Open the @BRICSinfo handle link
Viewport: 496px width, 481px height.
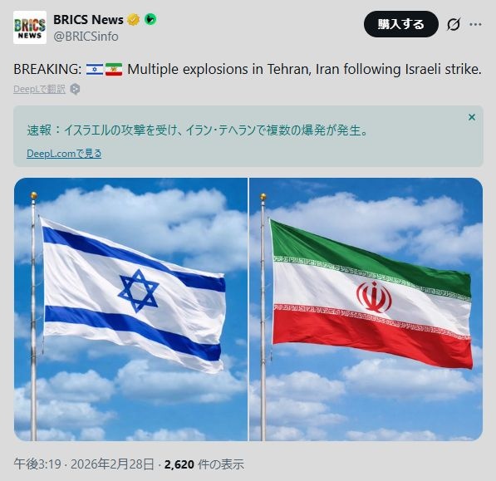click(x=86, y=37)
